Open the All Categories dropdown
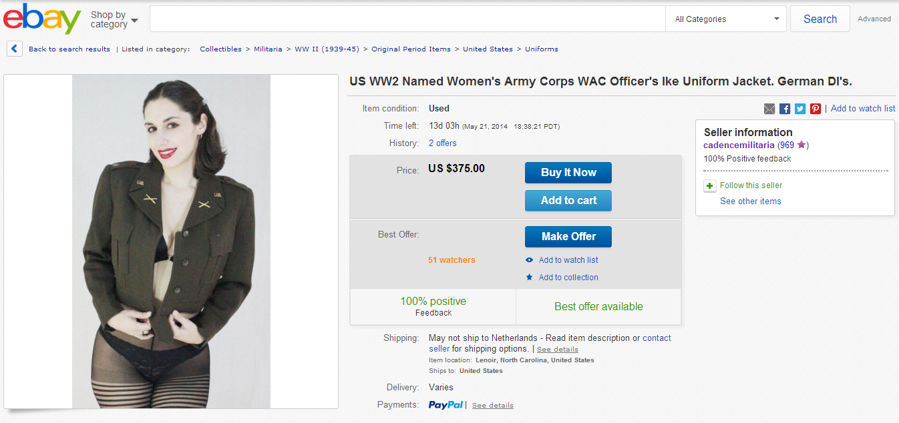 coord(727,19)
